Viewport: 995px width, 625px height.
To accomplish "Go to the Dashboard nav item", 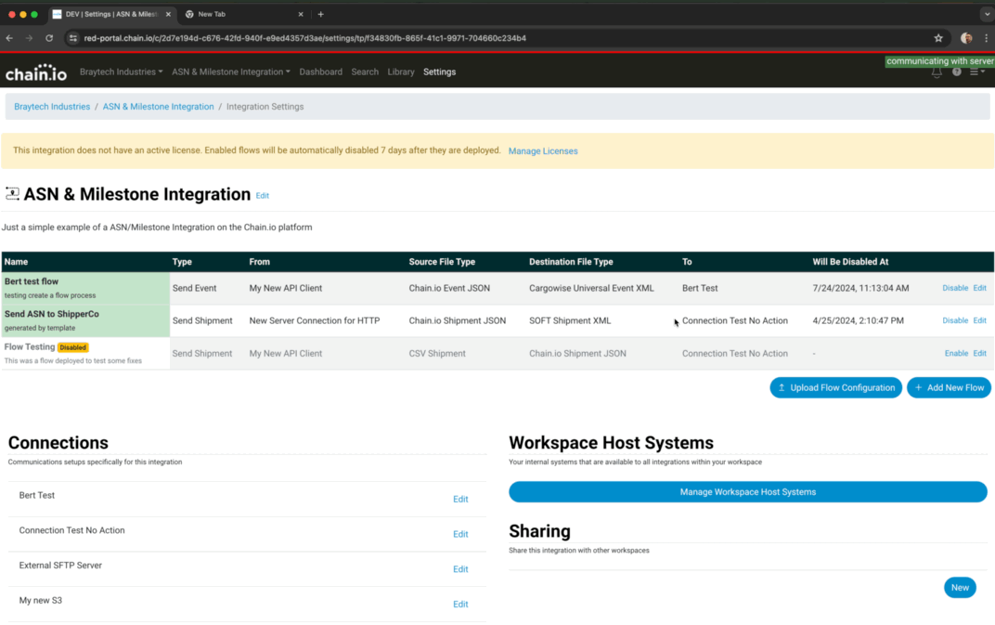I will point(320,72).
